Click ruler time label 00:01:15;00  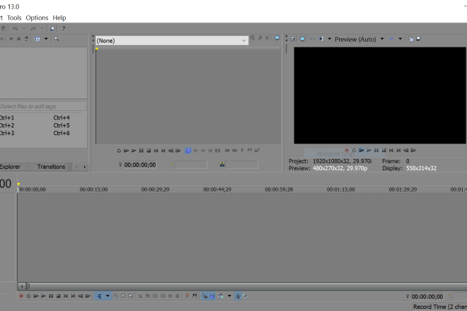(341, 189)
